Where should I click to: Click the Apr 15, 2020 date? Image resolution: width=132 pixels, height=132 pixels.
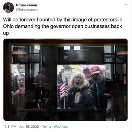(x=29, y=127)
